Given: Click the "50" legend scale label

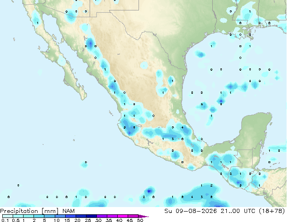Looking at the screenshot, I should click(140, 220).
